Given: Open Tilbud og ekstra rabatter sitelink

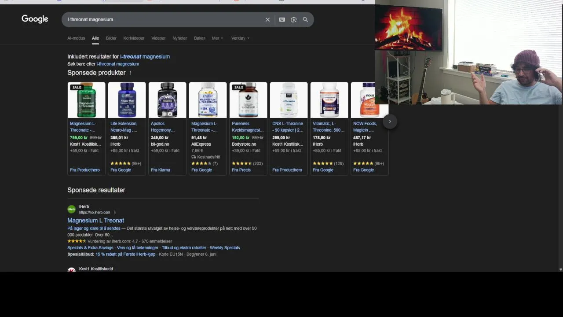Looking at the screenshot, I should click(184, 248).
